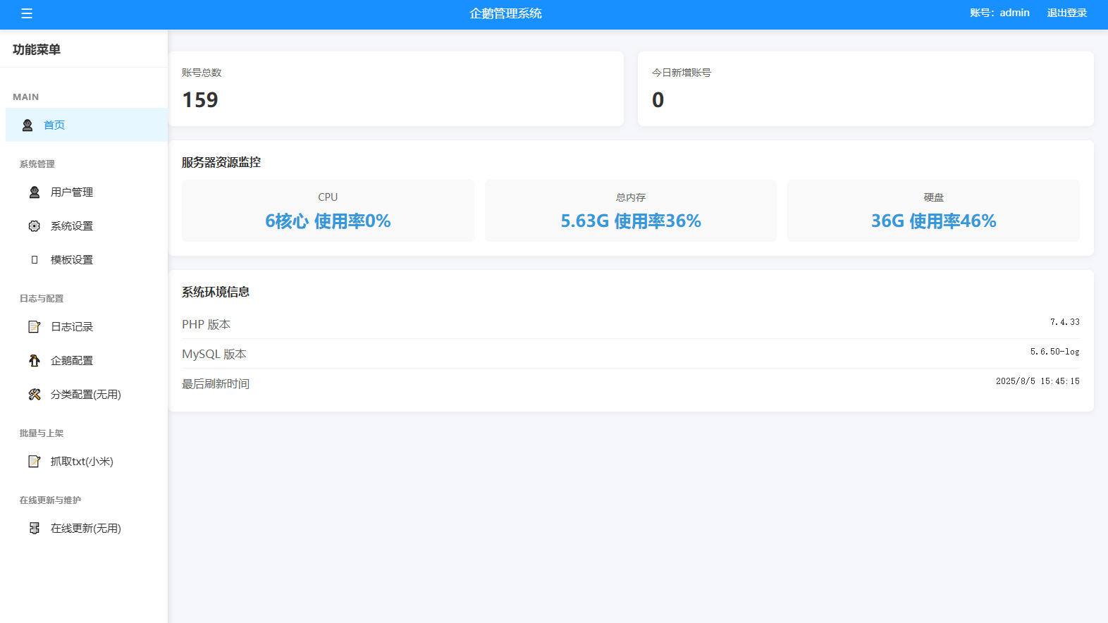Click the system settings gear icon
This screenshot has width=1108, height=623.
(35, 226)
